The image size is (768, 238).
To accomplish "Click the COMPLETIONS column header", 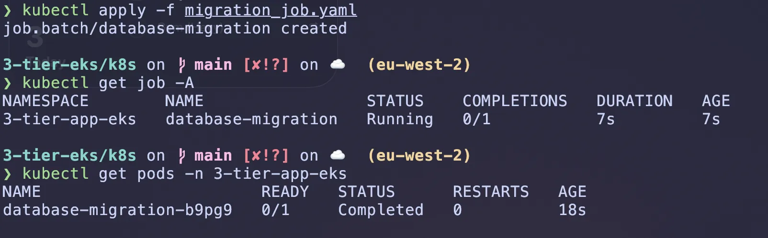I will pos(515,101).
